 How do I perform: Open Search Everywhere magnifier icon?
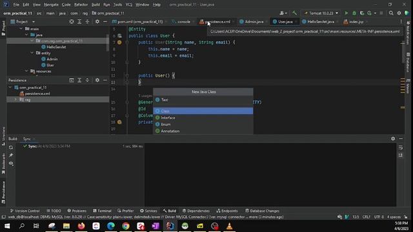coord(391,13)
